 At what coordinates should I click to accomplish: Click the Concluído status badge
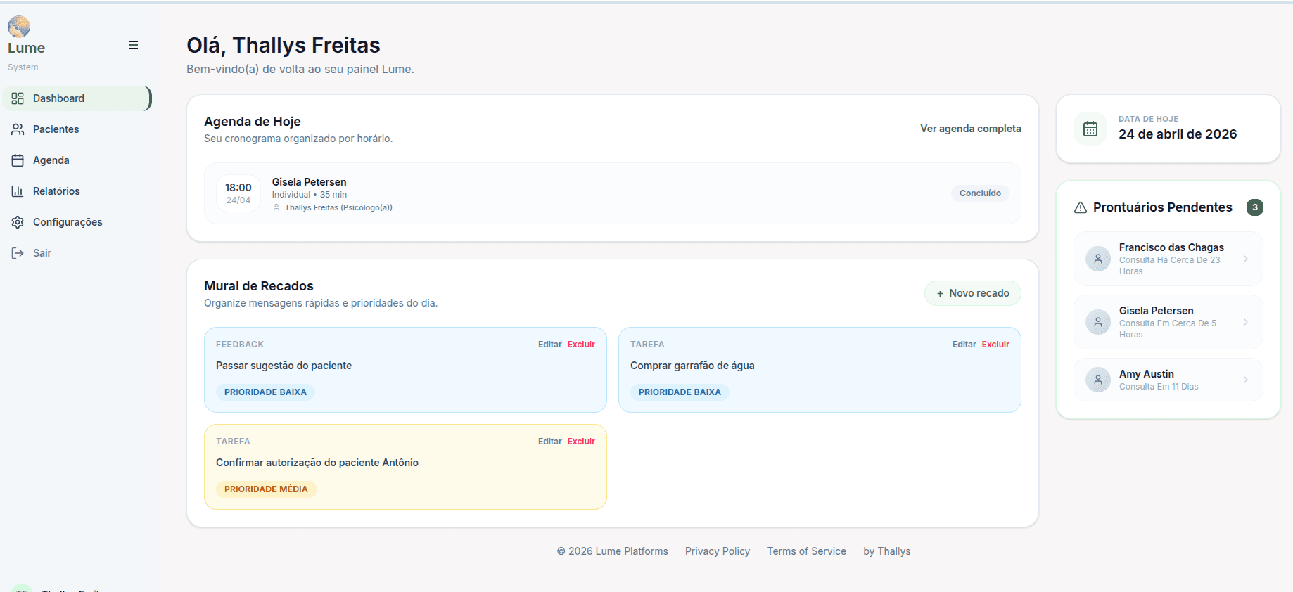[980, 193]
